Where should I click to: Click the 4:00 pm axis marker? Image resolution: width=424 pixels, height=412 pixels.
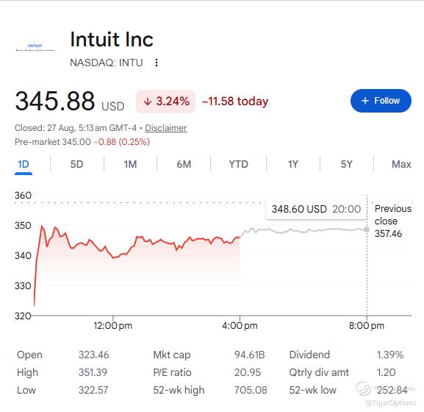tap(240, 325)
